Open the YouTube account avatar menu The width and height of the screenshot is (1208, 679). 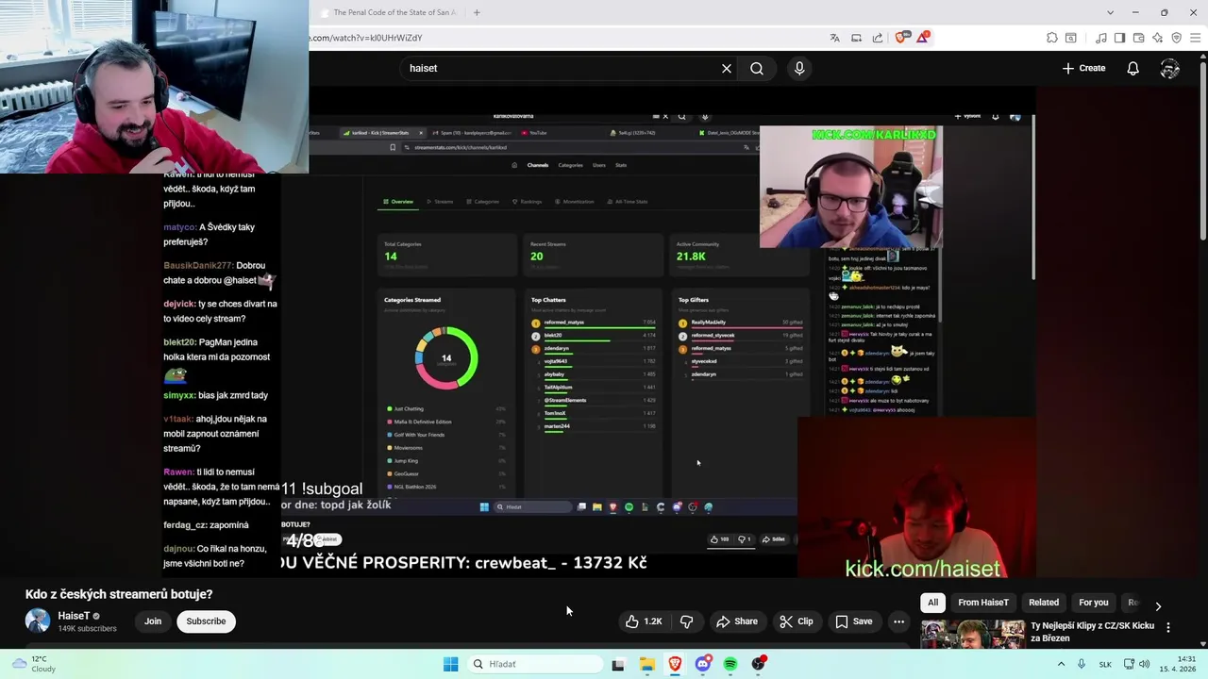point(1170,68)
